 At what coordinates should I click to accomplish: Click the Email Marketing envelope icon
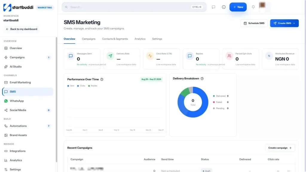[x=6, y=82]
